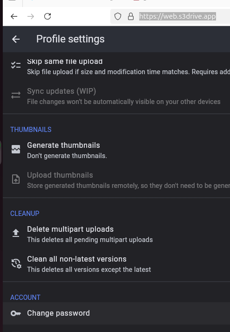Click the checklist icon for Skip same file upload
Image resolution: width=230 pixels, height=332 pixels.
tap(16, 65)
